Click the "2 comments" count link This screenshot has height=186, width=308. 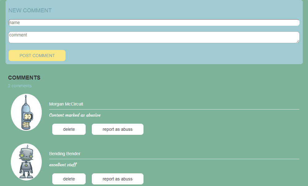(x=20, y=86)
